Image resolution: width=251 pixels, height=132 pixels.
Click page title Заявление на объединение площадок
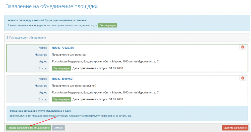pyautogui.click(x=52, y=6)
